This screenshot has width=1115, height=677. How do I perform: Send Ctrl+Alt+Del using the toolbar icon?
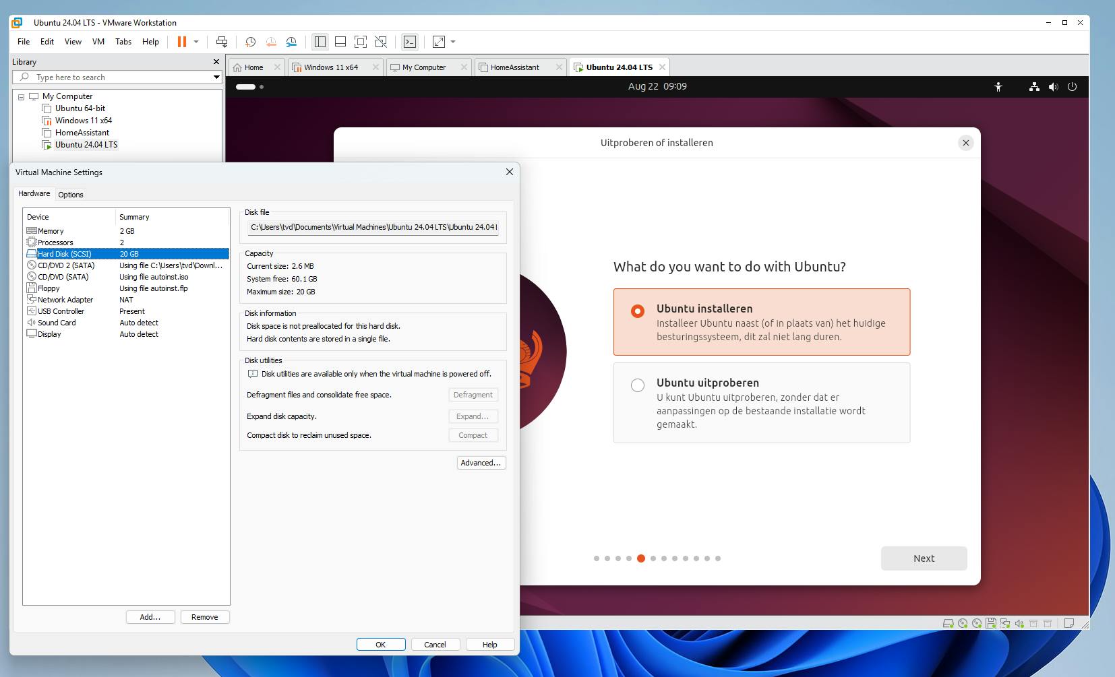tap(222, 42)
